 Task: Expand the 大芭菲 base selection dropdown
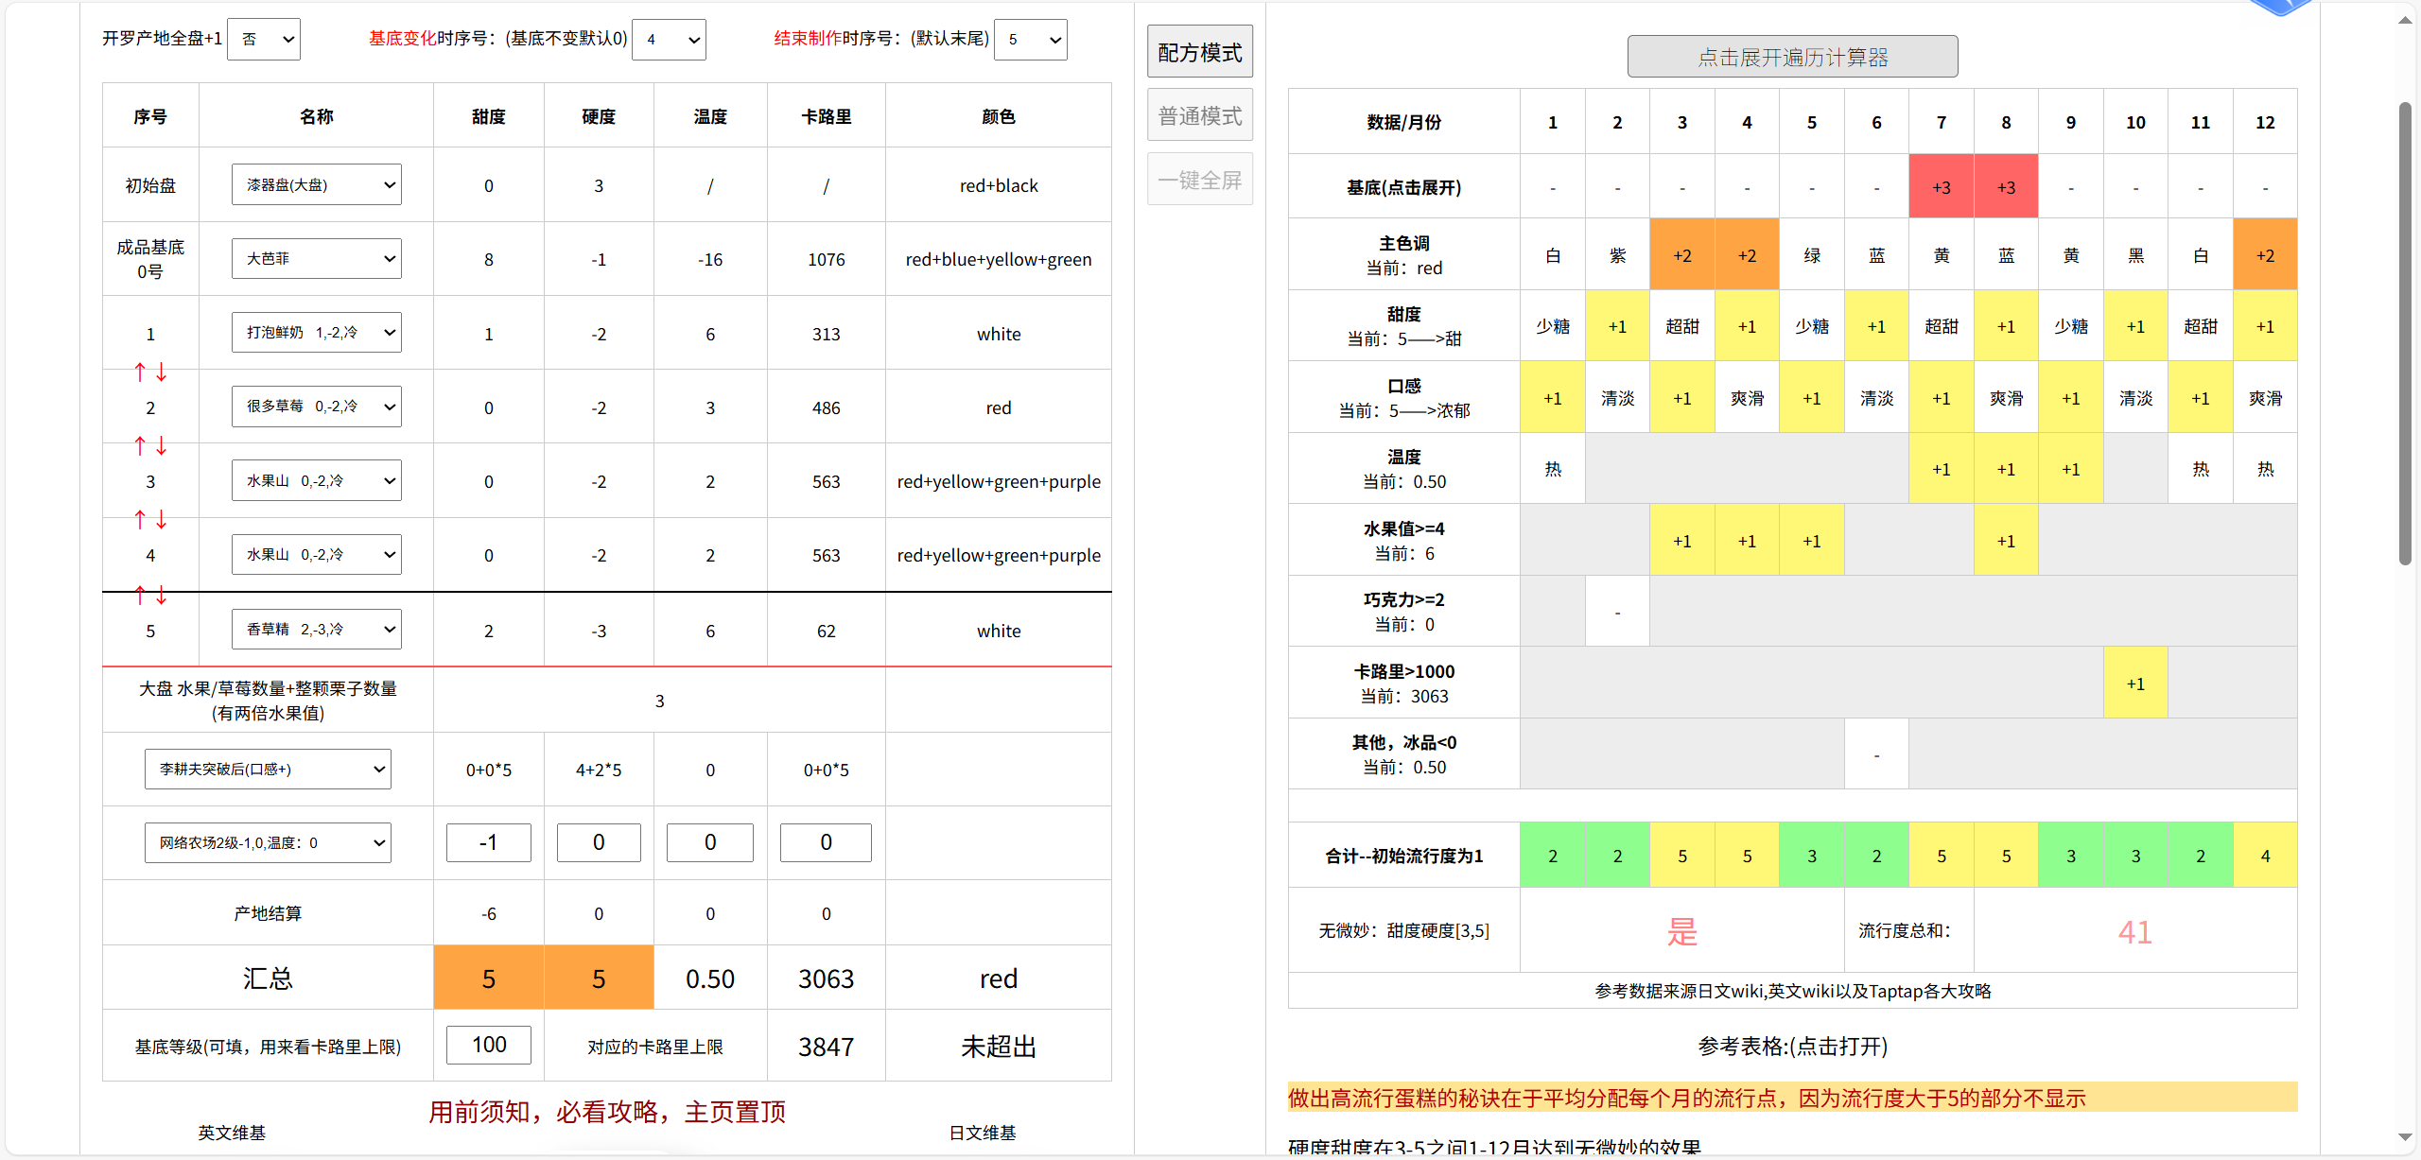pyautogui.click(x=317, y=258)
